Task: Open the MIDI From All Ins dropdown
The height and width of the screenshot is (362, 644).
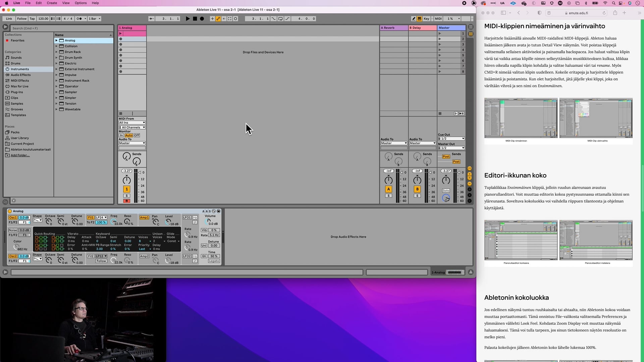Action: pyautogui.click(x=132, y=123)
